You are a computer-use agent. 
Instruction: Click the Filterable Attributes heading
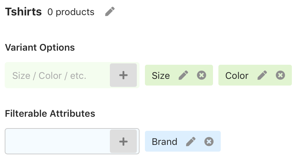pos(50,113)
